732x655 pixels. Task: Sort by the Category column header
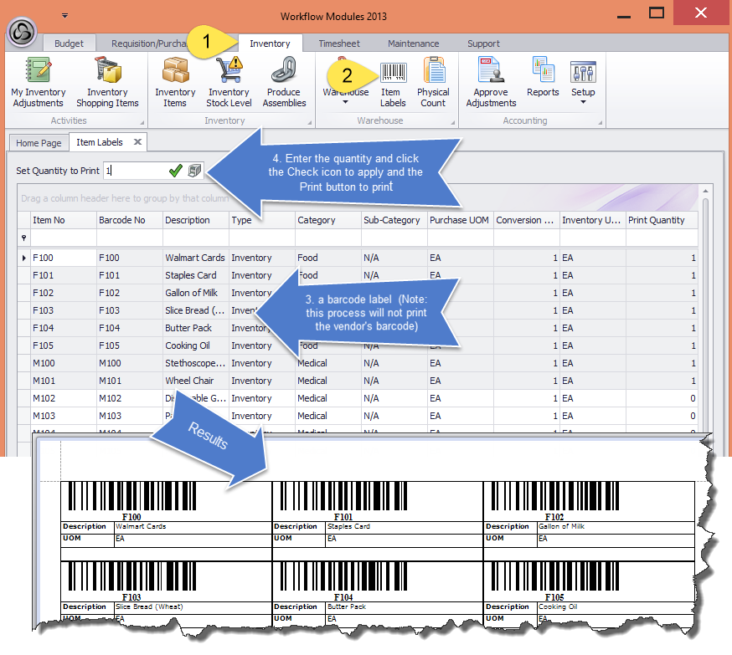point(317,220)
